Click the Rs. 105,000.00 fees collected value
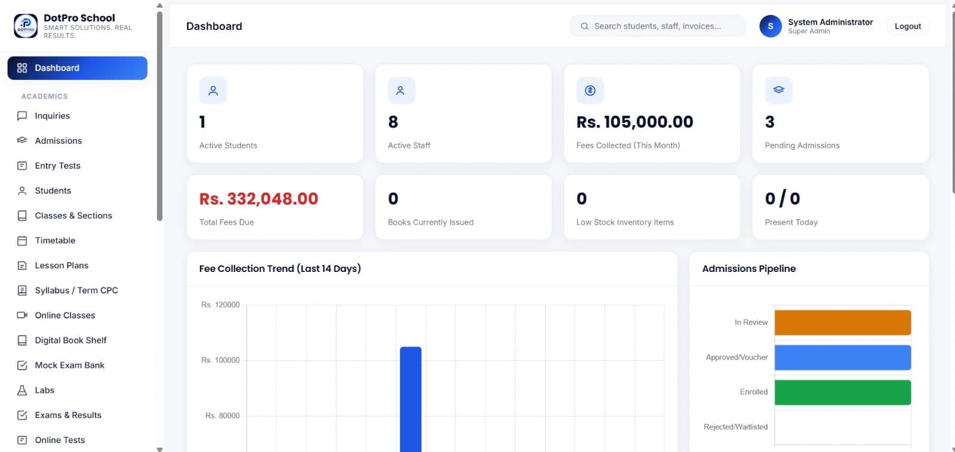The width and height of the screenshot is (955, 452). [634, 122]
